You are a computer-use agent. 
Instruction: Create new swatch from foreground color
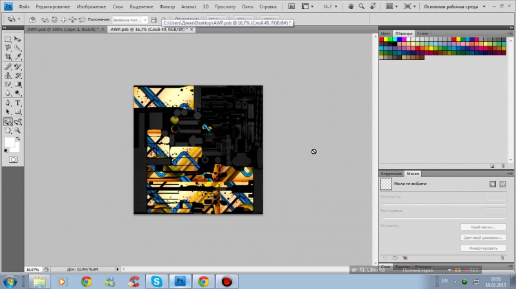[x=492, y=166]
